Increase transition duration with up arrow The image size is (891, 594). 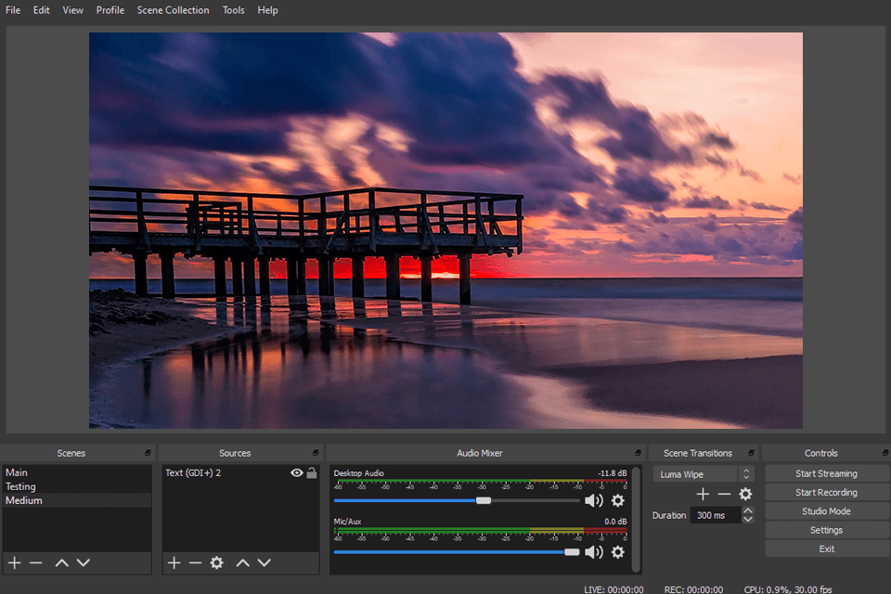pos(748,510)
